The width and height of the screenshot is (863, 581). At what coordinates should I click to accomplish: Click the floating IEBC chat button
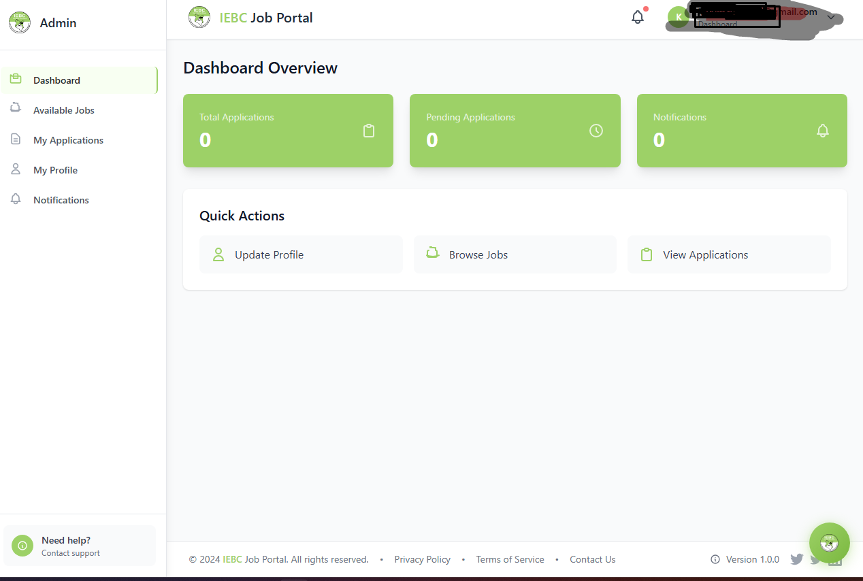(x=829, y=543)
